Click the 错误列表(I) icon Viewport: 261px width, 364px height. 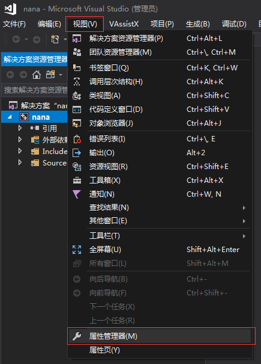tap(77, 139)
